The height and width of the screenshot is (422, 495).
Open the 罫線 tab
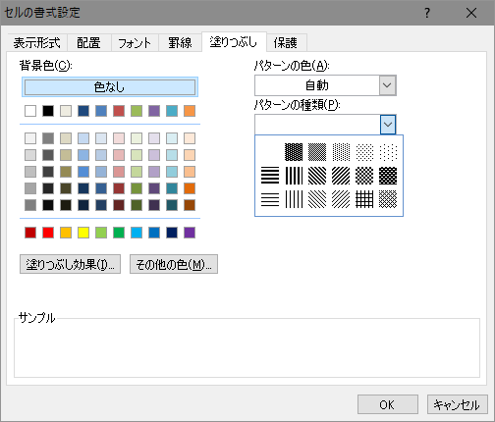tap(180, 43)
